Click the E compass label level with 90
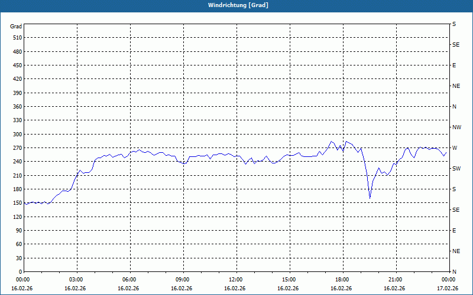The height and width of the screenshot is (295, 473). [454, 231]
